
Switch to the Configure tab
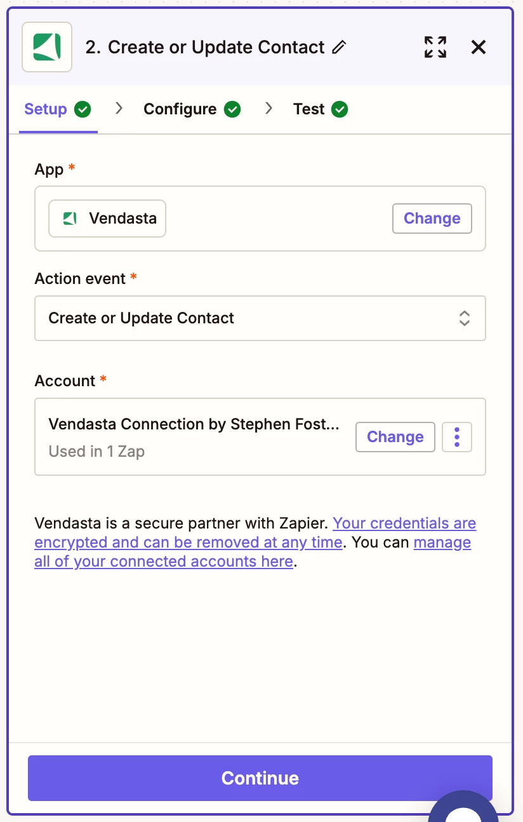point(180,109)
